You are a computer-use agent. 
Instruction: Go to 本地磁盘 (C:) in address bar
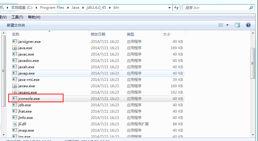[22, 8]
